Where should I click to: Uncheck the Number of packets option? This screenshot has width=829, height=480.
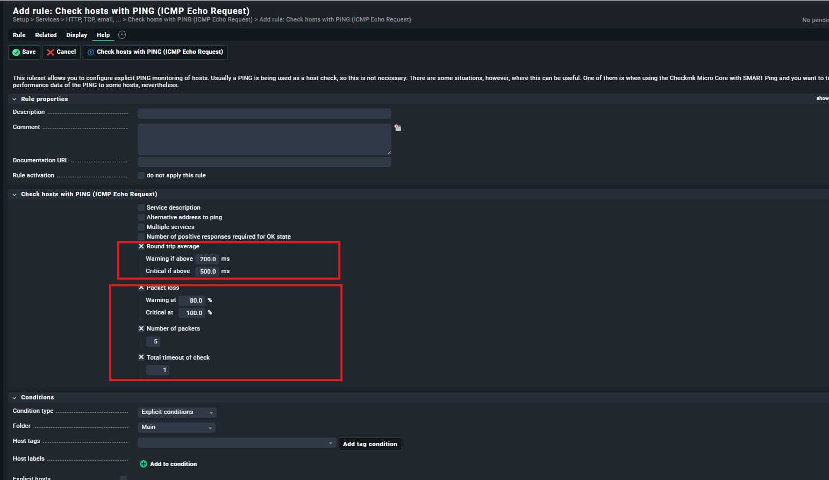pos(141,328)
